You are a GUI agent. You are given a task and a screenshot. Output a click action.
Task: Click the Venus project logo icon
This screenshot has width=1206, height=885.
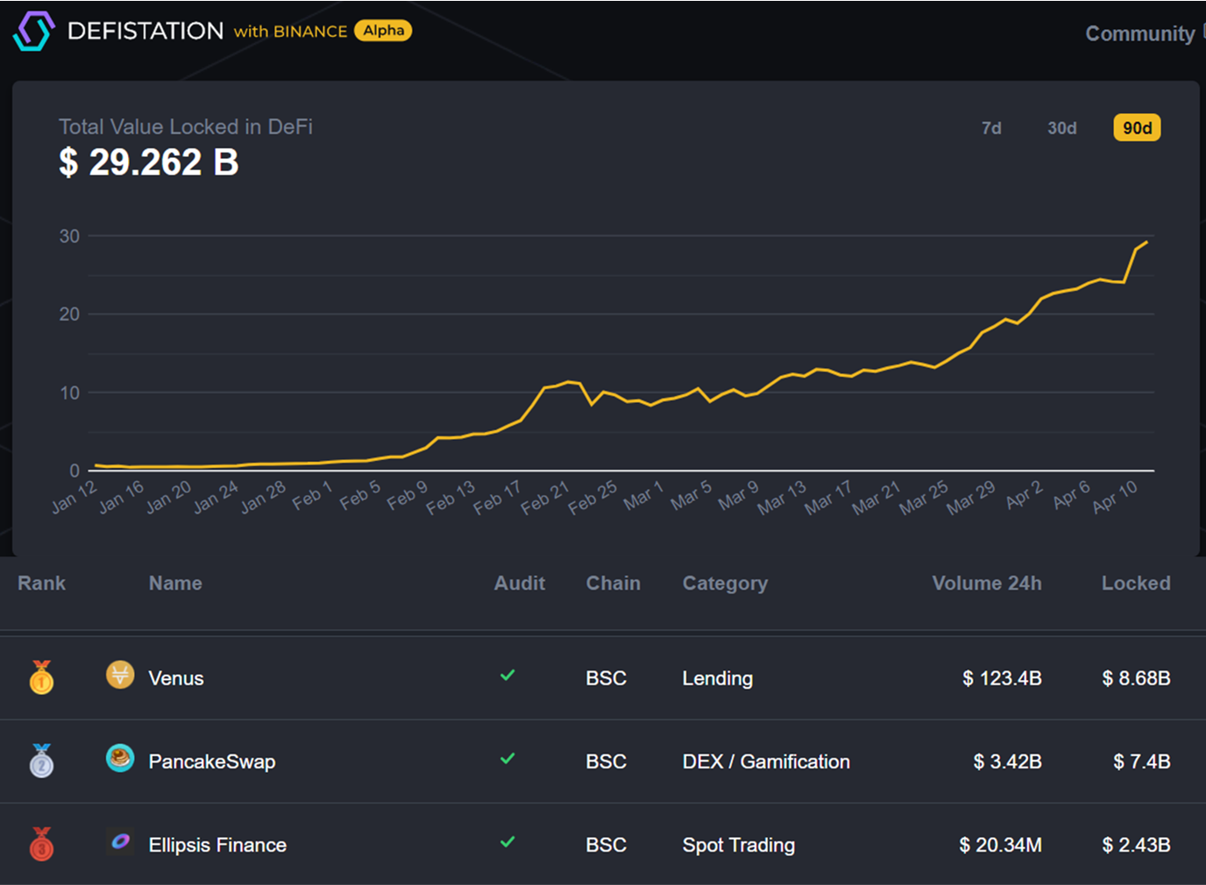(x=120, y=675)
